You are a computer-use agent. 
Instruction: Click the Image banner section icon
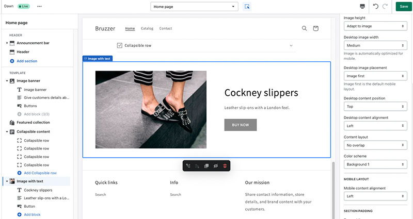click(12, 81)
